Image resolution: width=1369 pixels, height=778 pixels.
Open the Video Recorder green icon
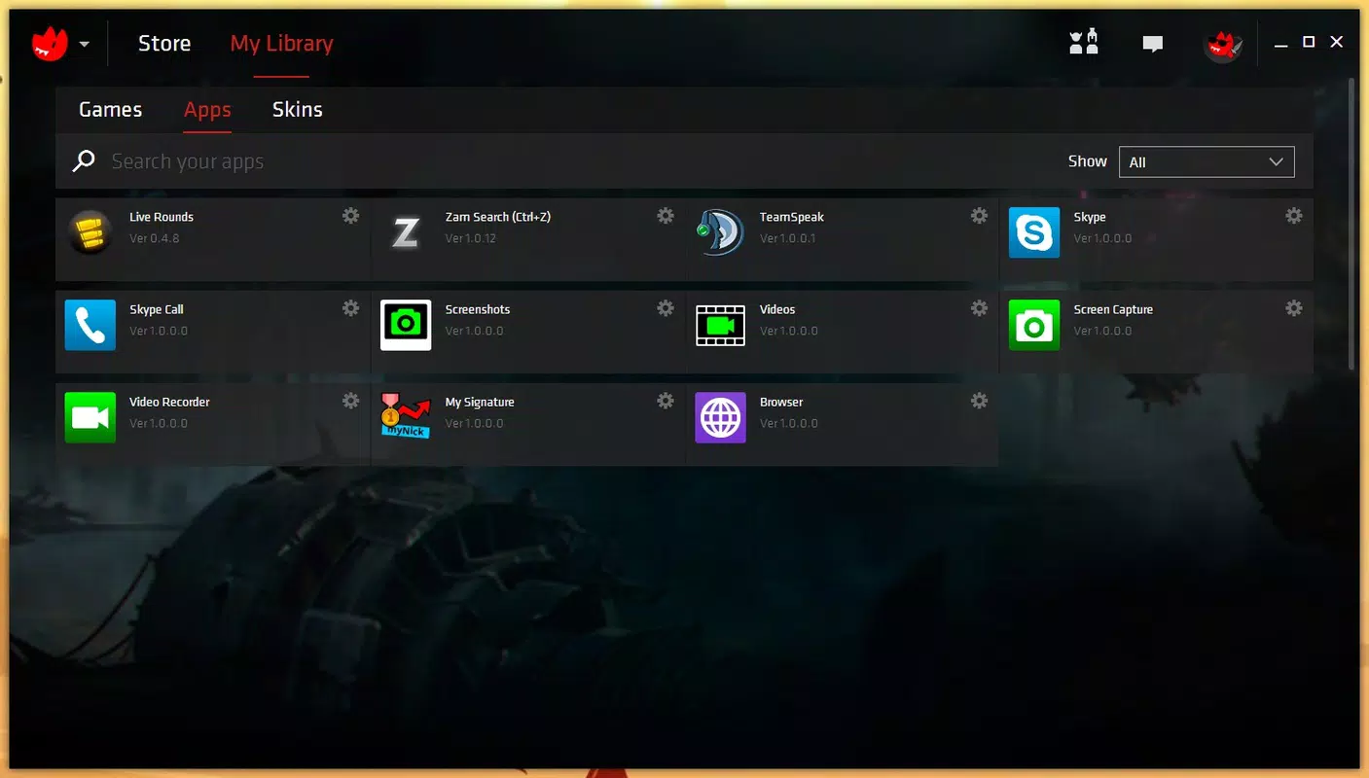point(90,417)
